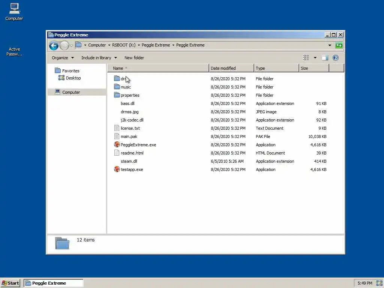384x288 pixels.
Task: Toggle the preview pane icon
Action: click(x=325, y=58)
